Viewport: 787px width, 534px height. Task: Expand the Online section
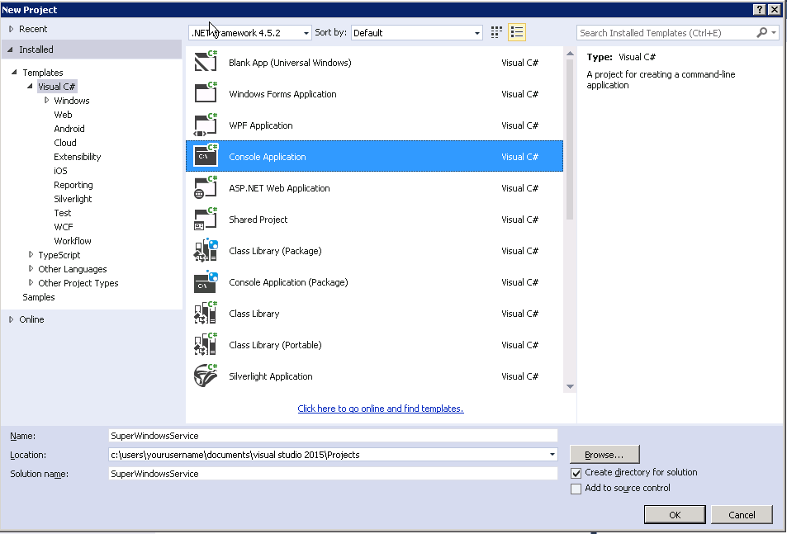coord(11,319)
